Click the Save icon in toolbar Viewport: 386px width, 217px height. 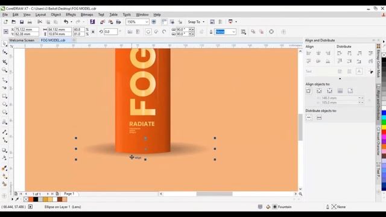click(x=22, y=22)
